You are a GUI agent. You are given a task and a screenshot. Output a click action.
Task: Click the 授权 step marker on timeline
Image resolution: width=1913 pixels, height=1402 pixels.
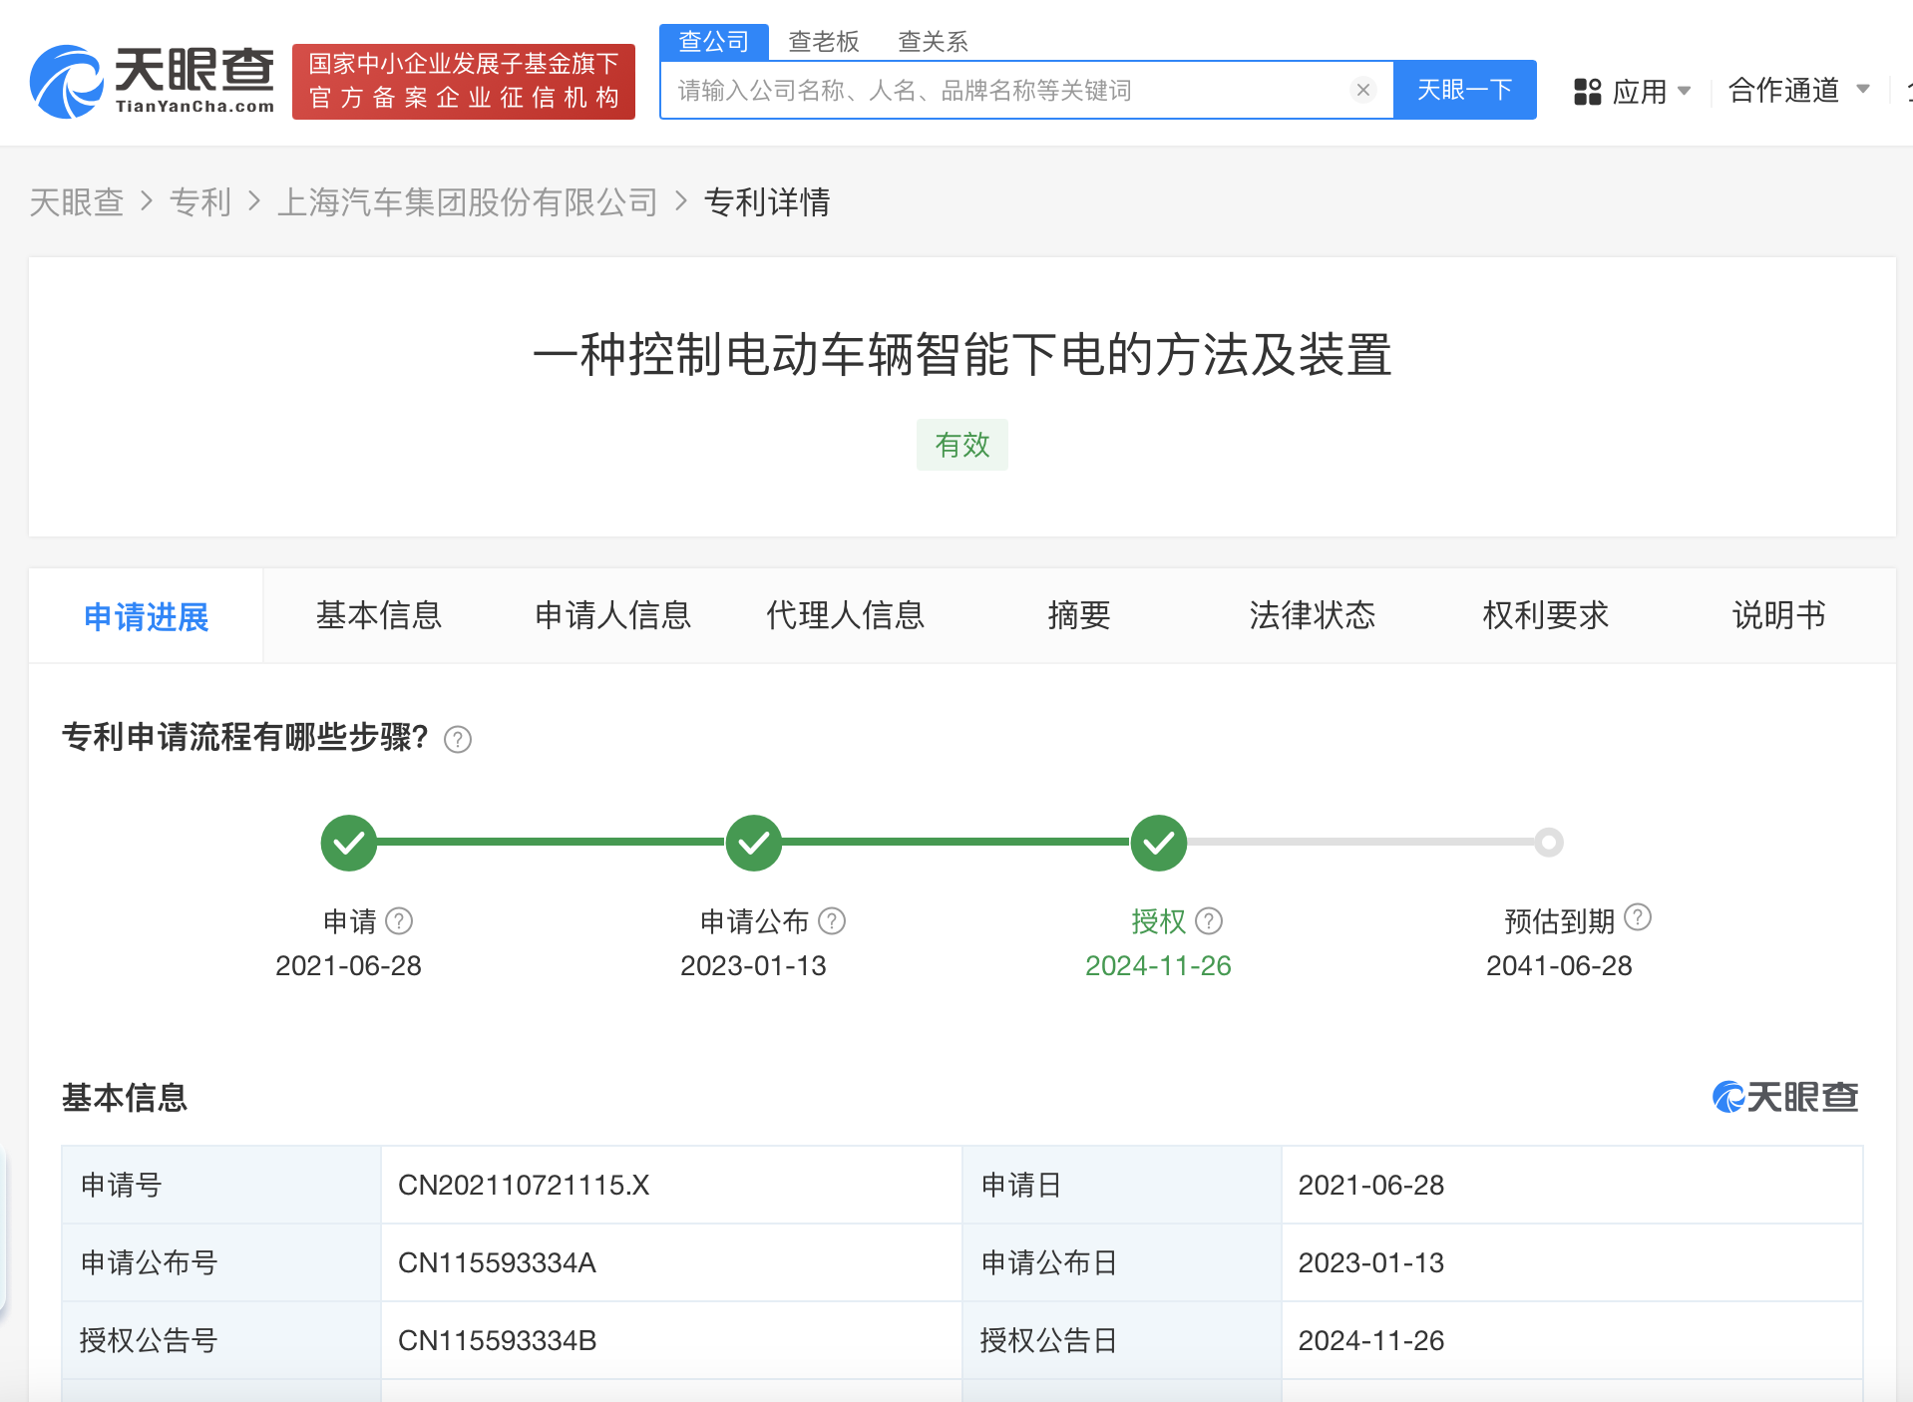click(x=1158, y=843)
